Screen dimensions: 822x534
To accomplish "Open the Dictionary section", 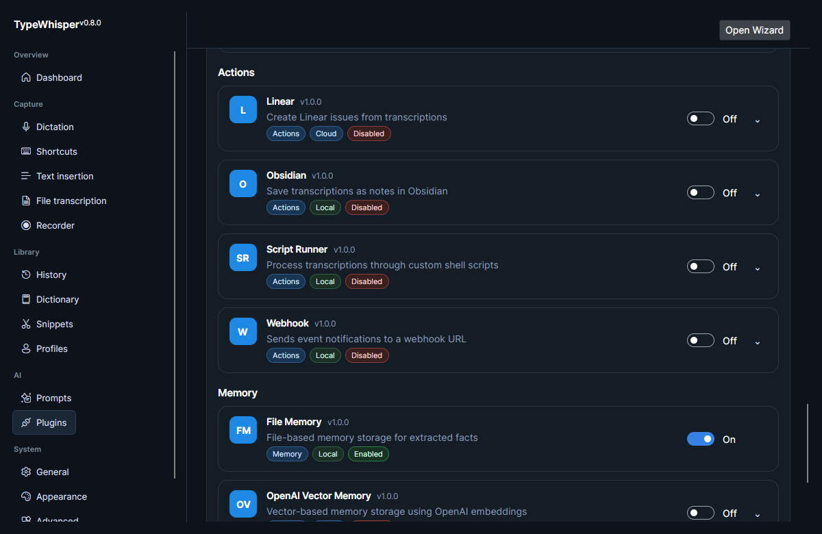I will (x=49, y=299).
